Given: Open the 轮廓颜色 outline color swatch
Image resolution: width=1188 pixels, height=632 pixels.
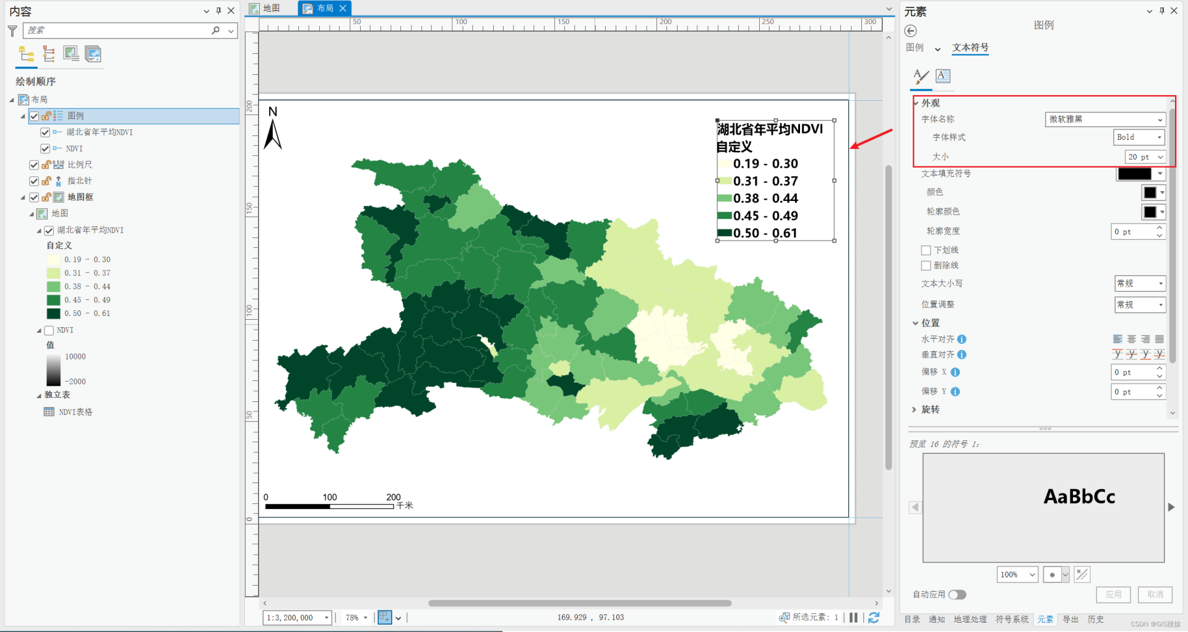Looking at the screenshot, I should click(x=1153, y=212).
